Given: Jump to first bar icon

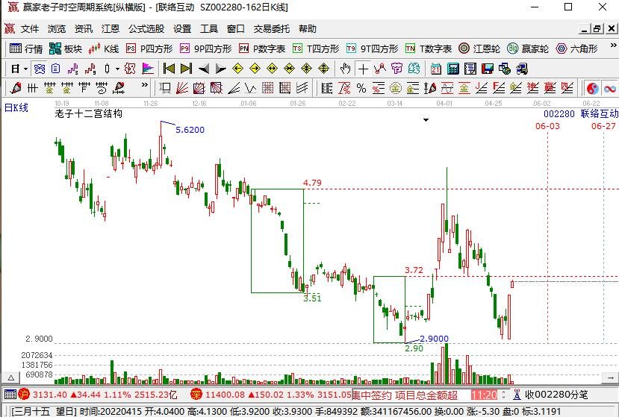Looking at the screenshot, I should 169,69.
